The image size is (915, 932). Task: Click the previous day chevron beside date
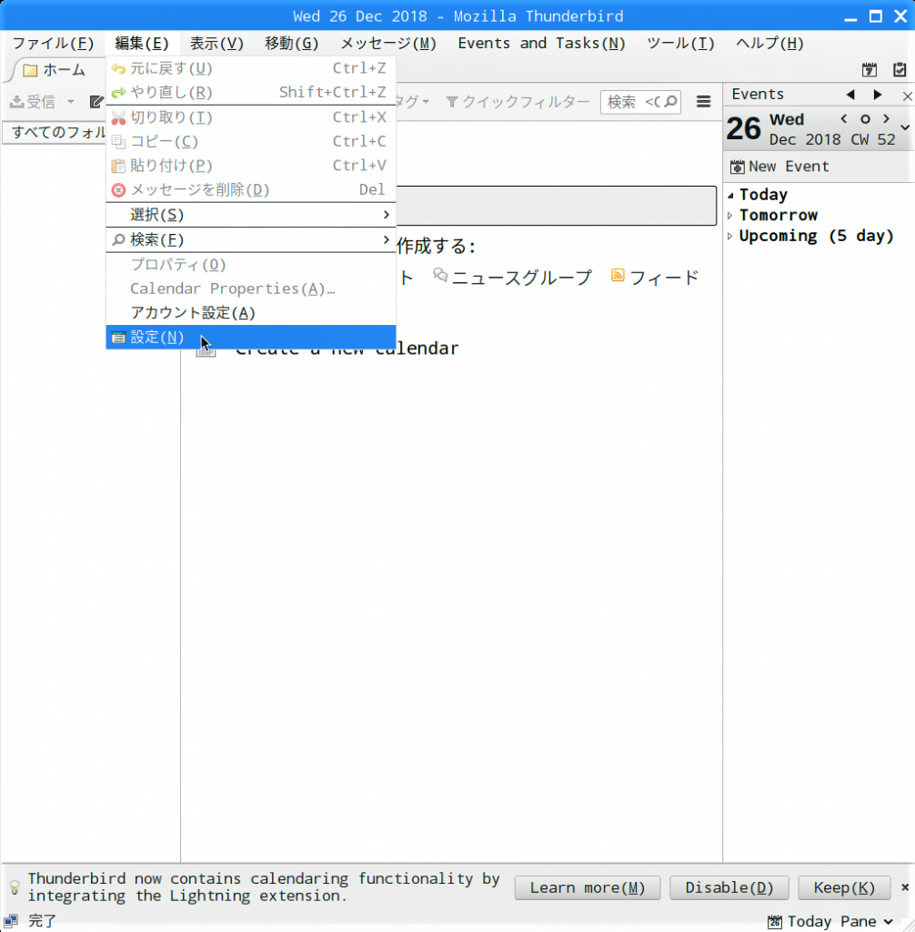point(844,119)
